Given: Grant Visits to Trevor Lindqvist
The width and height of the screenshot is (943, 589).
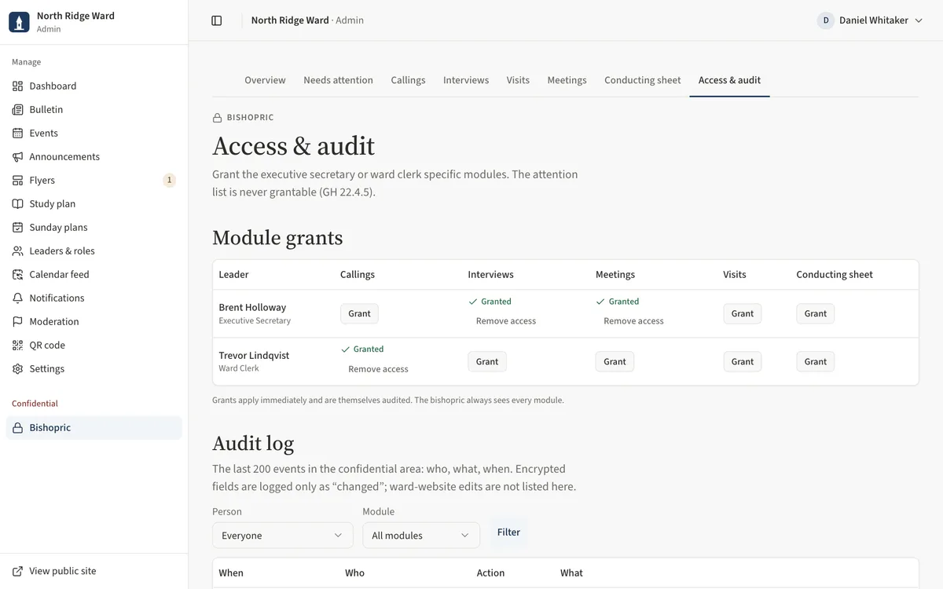Looking at the screenshot, I should (x=743, y=361).
